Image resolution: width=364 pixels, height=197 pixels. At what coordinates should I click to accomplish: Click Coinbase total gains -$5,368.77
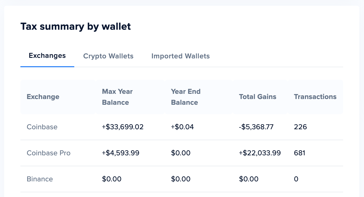click(256, 127)
